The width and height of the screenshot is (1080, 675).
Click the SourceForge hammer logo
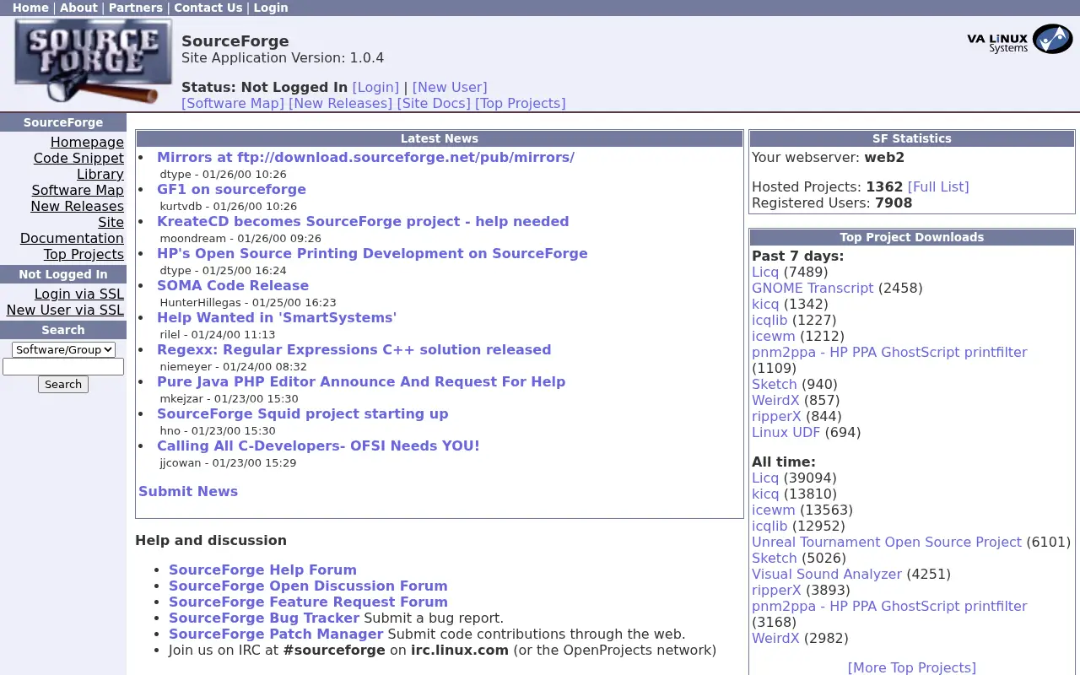coord(93,62)
